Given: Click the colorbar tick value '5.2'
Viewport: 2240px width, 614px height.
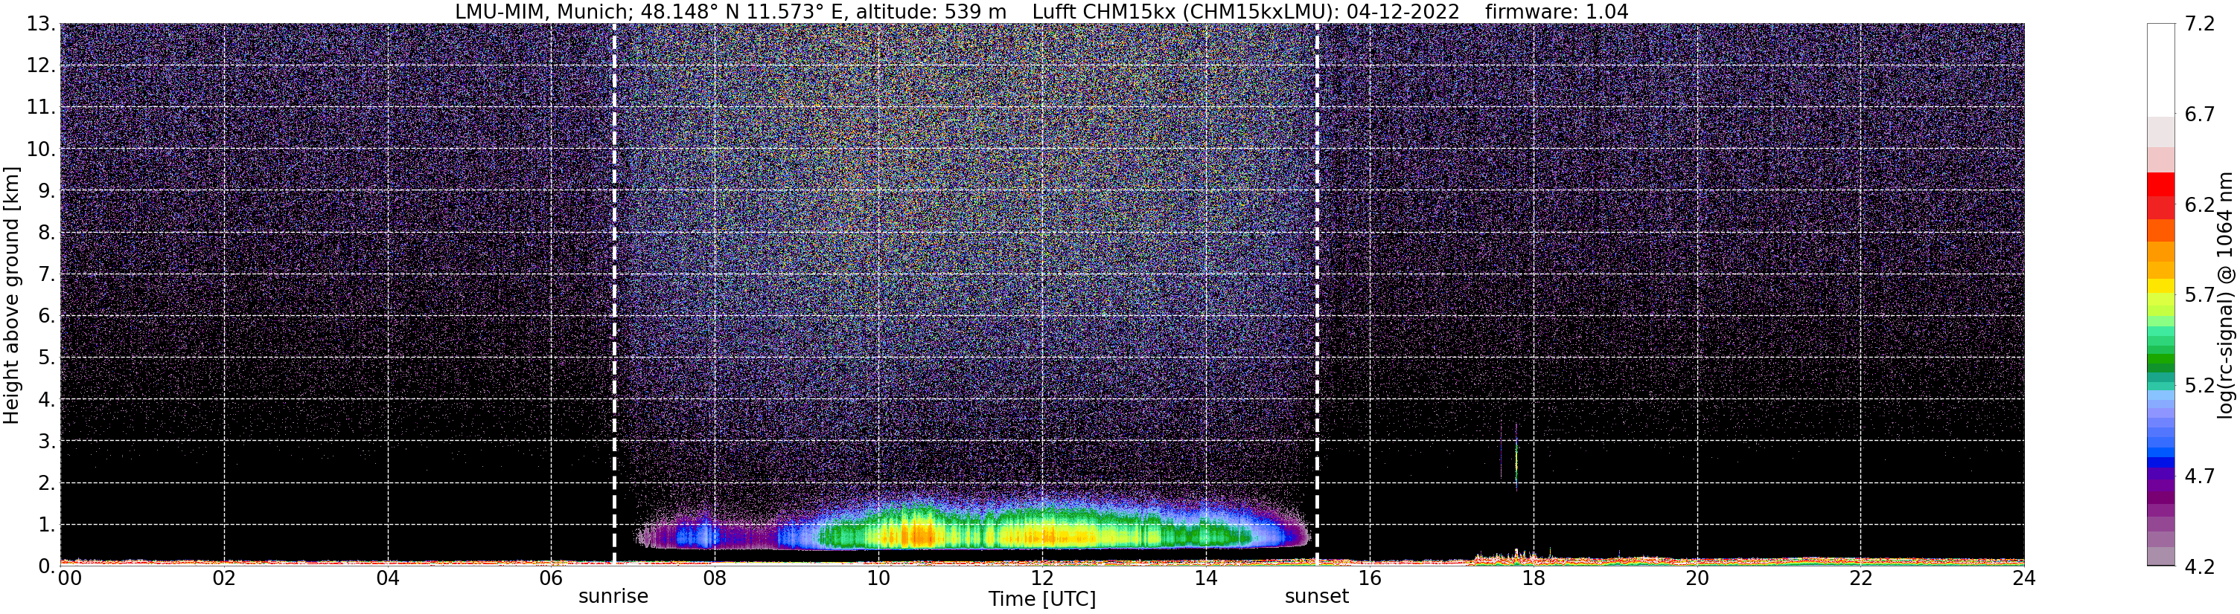Looking at the screenshot, I should [x=2200, y=386].
